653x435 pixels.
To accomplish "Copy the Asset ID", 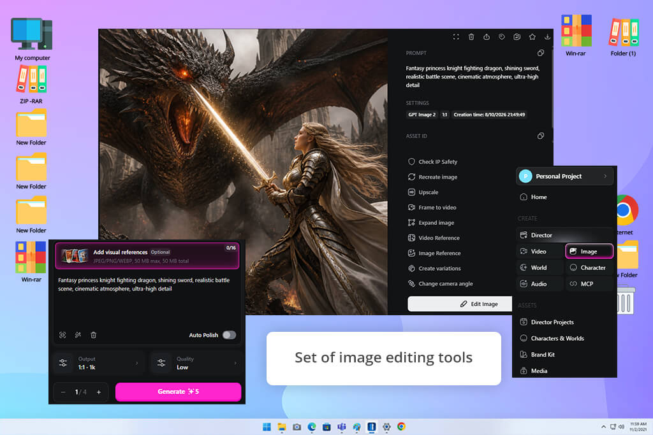I will click(x=541, y=136).
